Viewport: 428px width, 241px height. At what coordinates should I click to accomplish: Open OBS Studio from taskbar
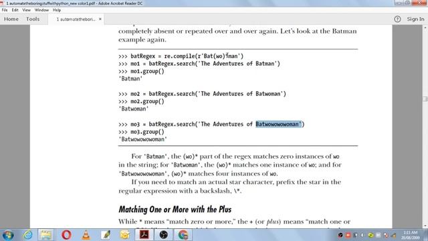[163, 235]
